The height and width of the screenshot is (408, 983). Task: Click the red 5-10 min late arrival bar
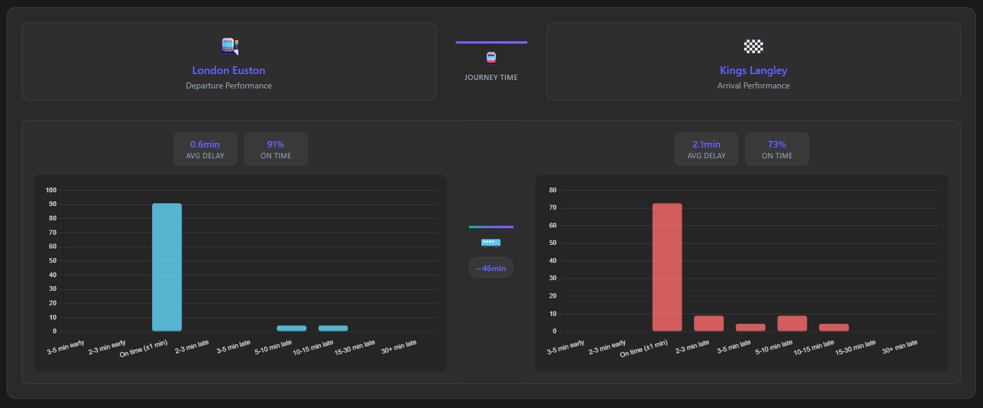pyautogui.click(x=792, y=323)
